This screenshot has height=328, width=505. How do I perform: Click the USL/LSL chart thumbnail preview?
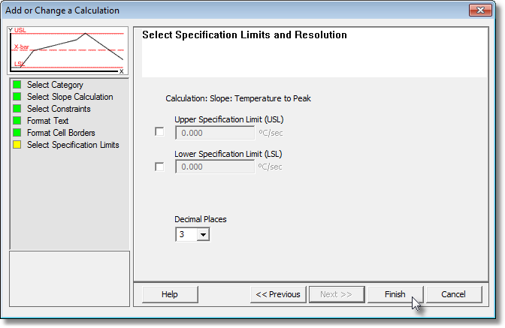68,51
